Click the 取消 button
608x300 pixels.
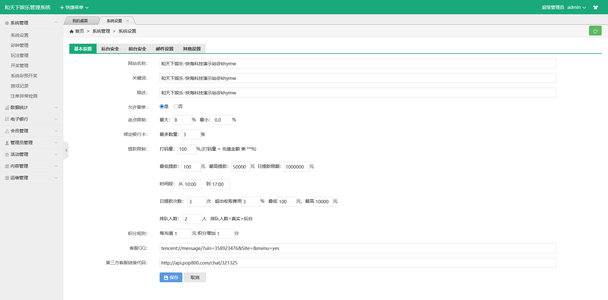195,278
